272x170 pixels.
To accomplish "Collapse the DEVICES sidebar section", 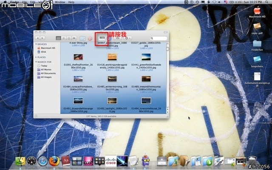I will coord(36,44).
